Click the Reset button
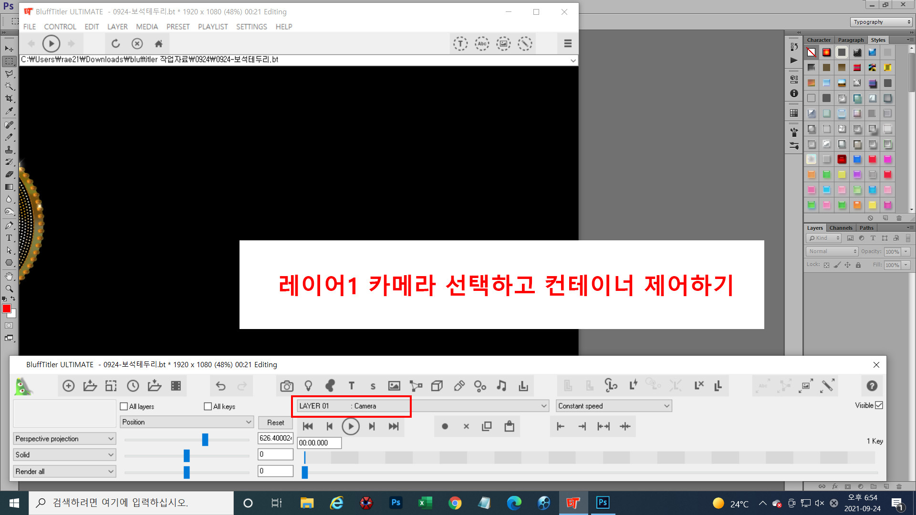916x515 pixels. point(275,422)
